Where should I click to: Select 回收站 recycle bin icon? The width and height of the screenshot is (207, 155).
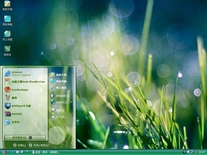7,51
